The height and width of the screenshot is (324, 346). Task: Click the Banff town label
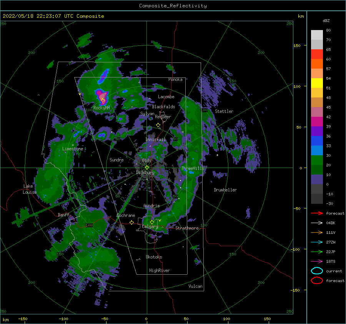point(63,215)
